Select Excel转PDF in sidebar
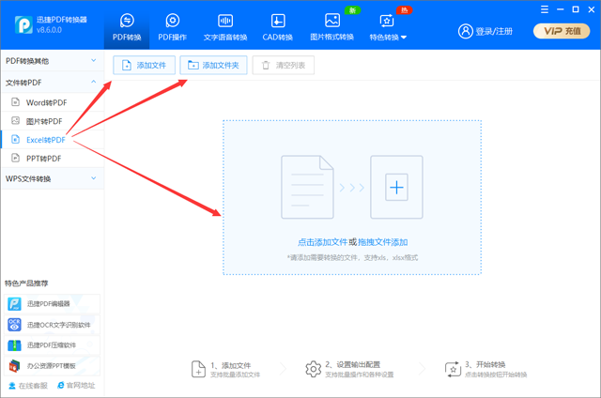This screenshot has height=398, width=601. (53, 140)
